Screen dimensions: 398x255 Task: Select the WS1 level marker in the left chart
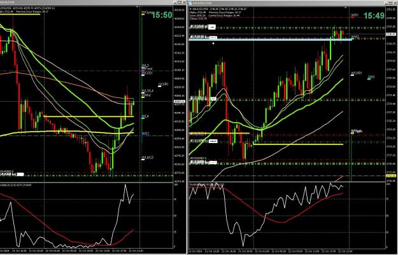click(145, 134)
